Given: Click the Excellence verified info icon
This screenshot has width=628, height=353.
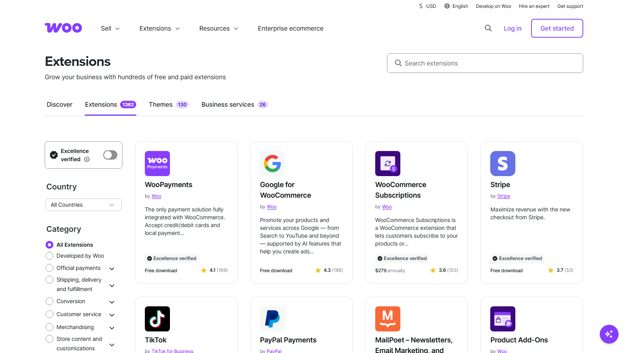Looking at the screenshot, I should click(87, 159).
